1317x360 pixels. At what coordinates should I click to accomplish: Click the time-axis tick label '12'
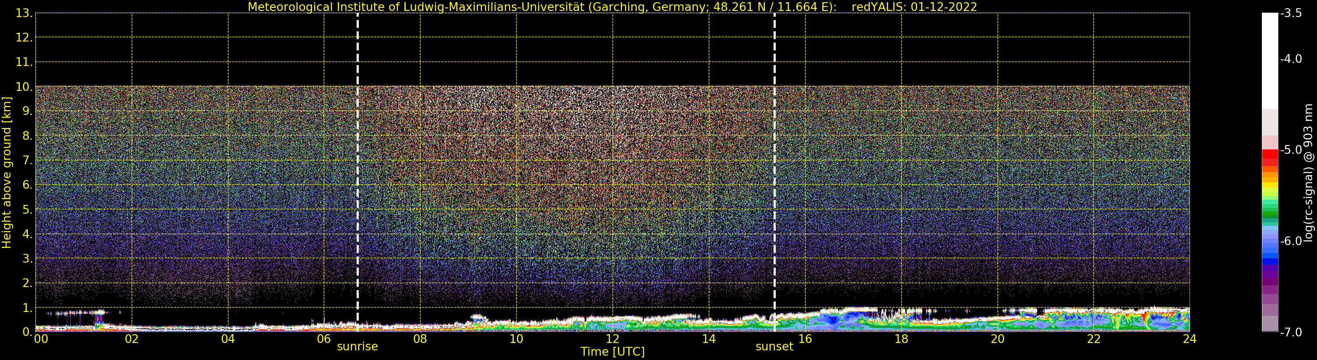click(x=613, y=339)
